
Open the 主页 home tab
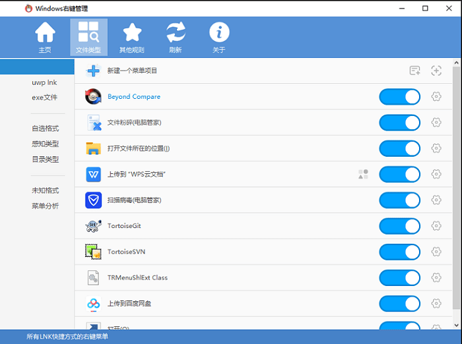pyautogui.click(x=45, y=38)
